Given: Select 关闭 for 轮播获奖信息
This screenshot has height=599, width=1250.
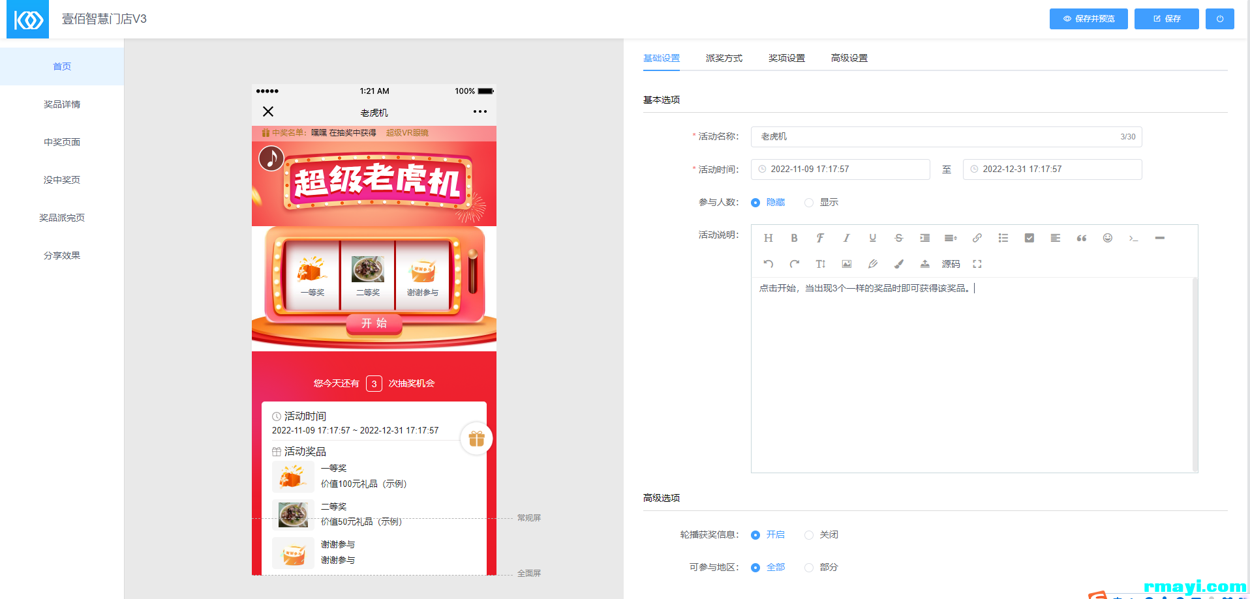Looking at the screenshot, I should click(x=821, y=535).
